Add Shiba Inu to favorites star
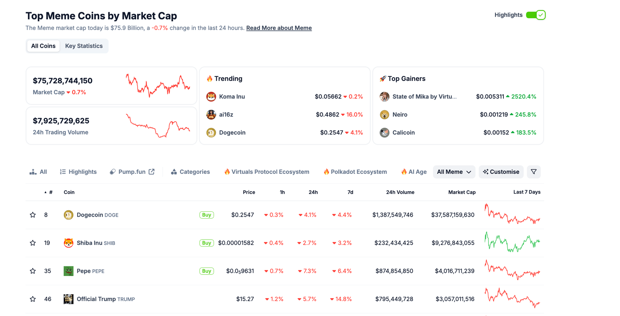This screenshot has width=620, height=316. click(x=33, y=243)
